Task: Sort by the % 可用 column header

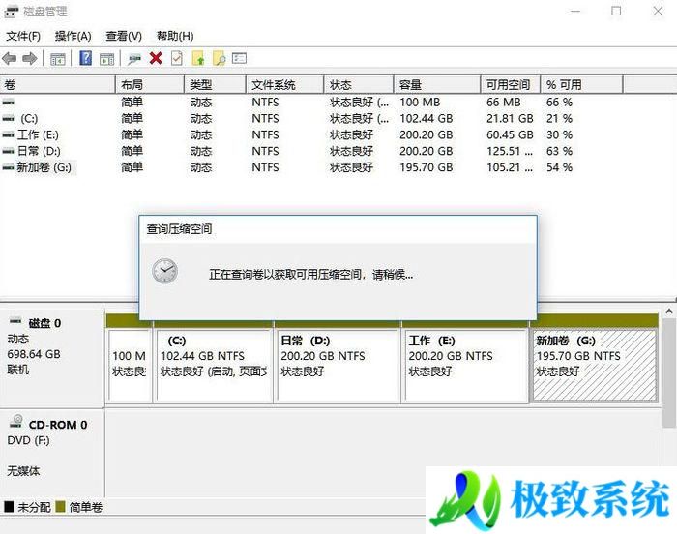Action: pos(582,85)
